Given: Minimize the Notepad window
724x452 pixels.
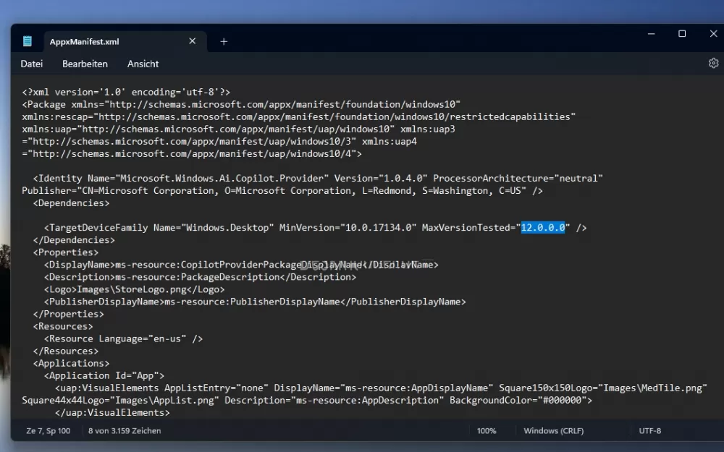Looking at the screenshot, I should click(651, 34).
